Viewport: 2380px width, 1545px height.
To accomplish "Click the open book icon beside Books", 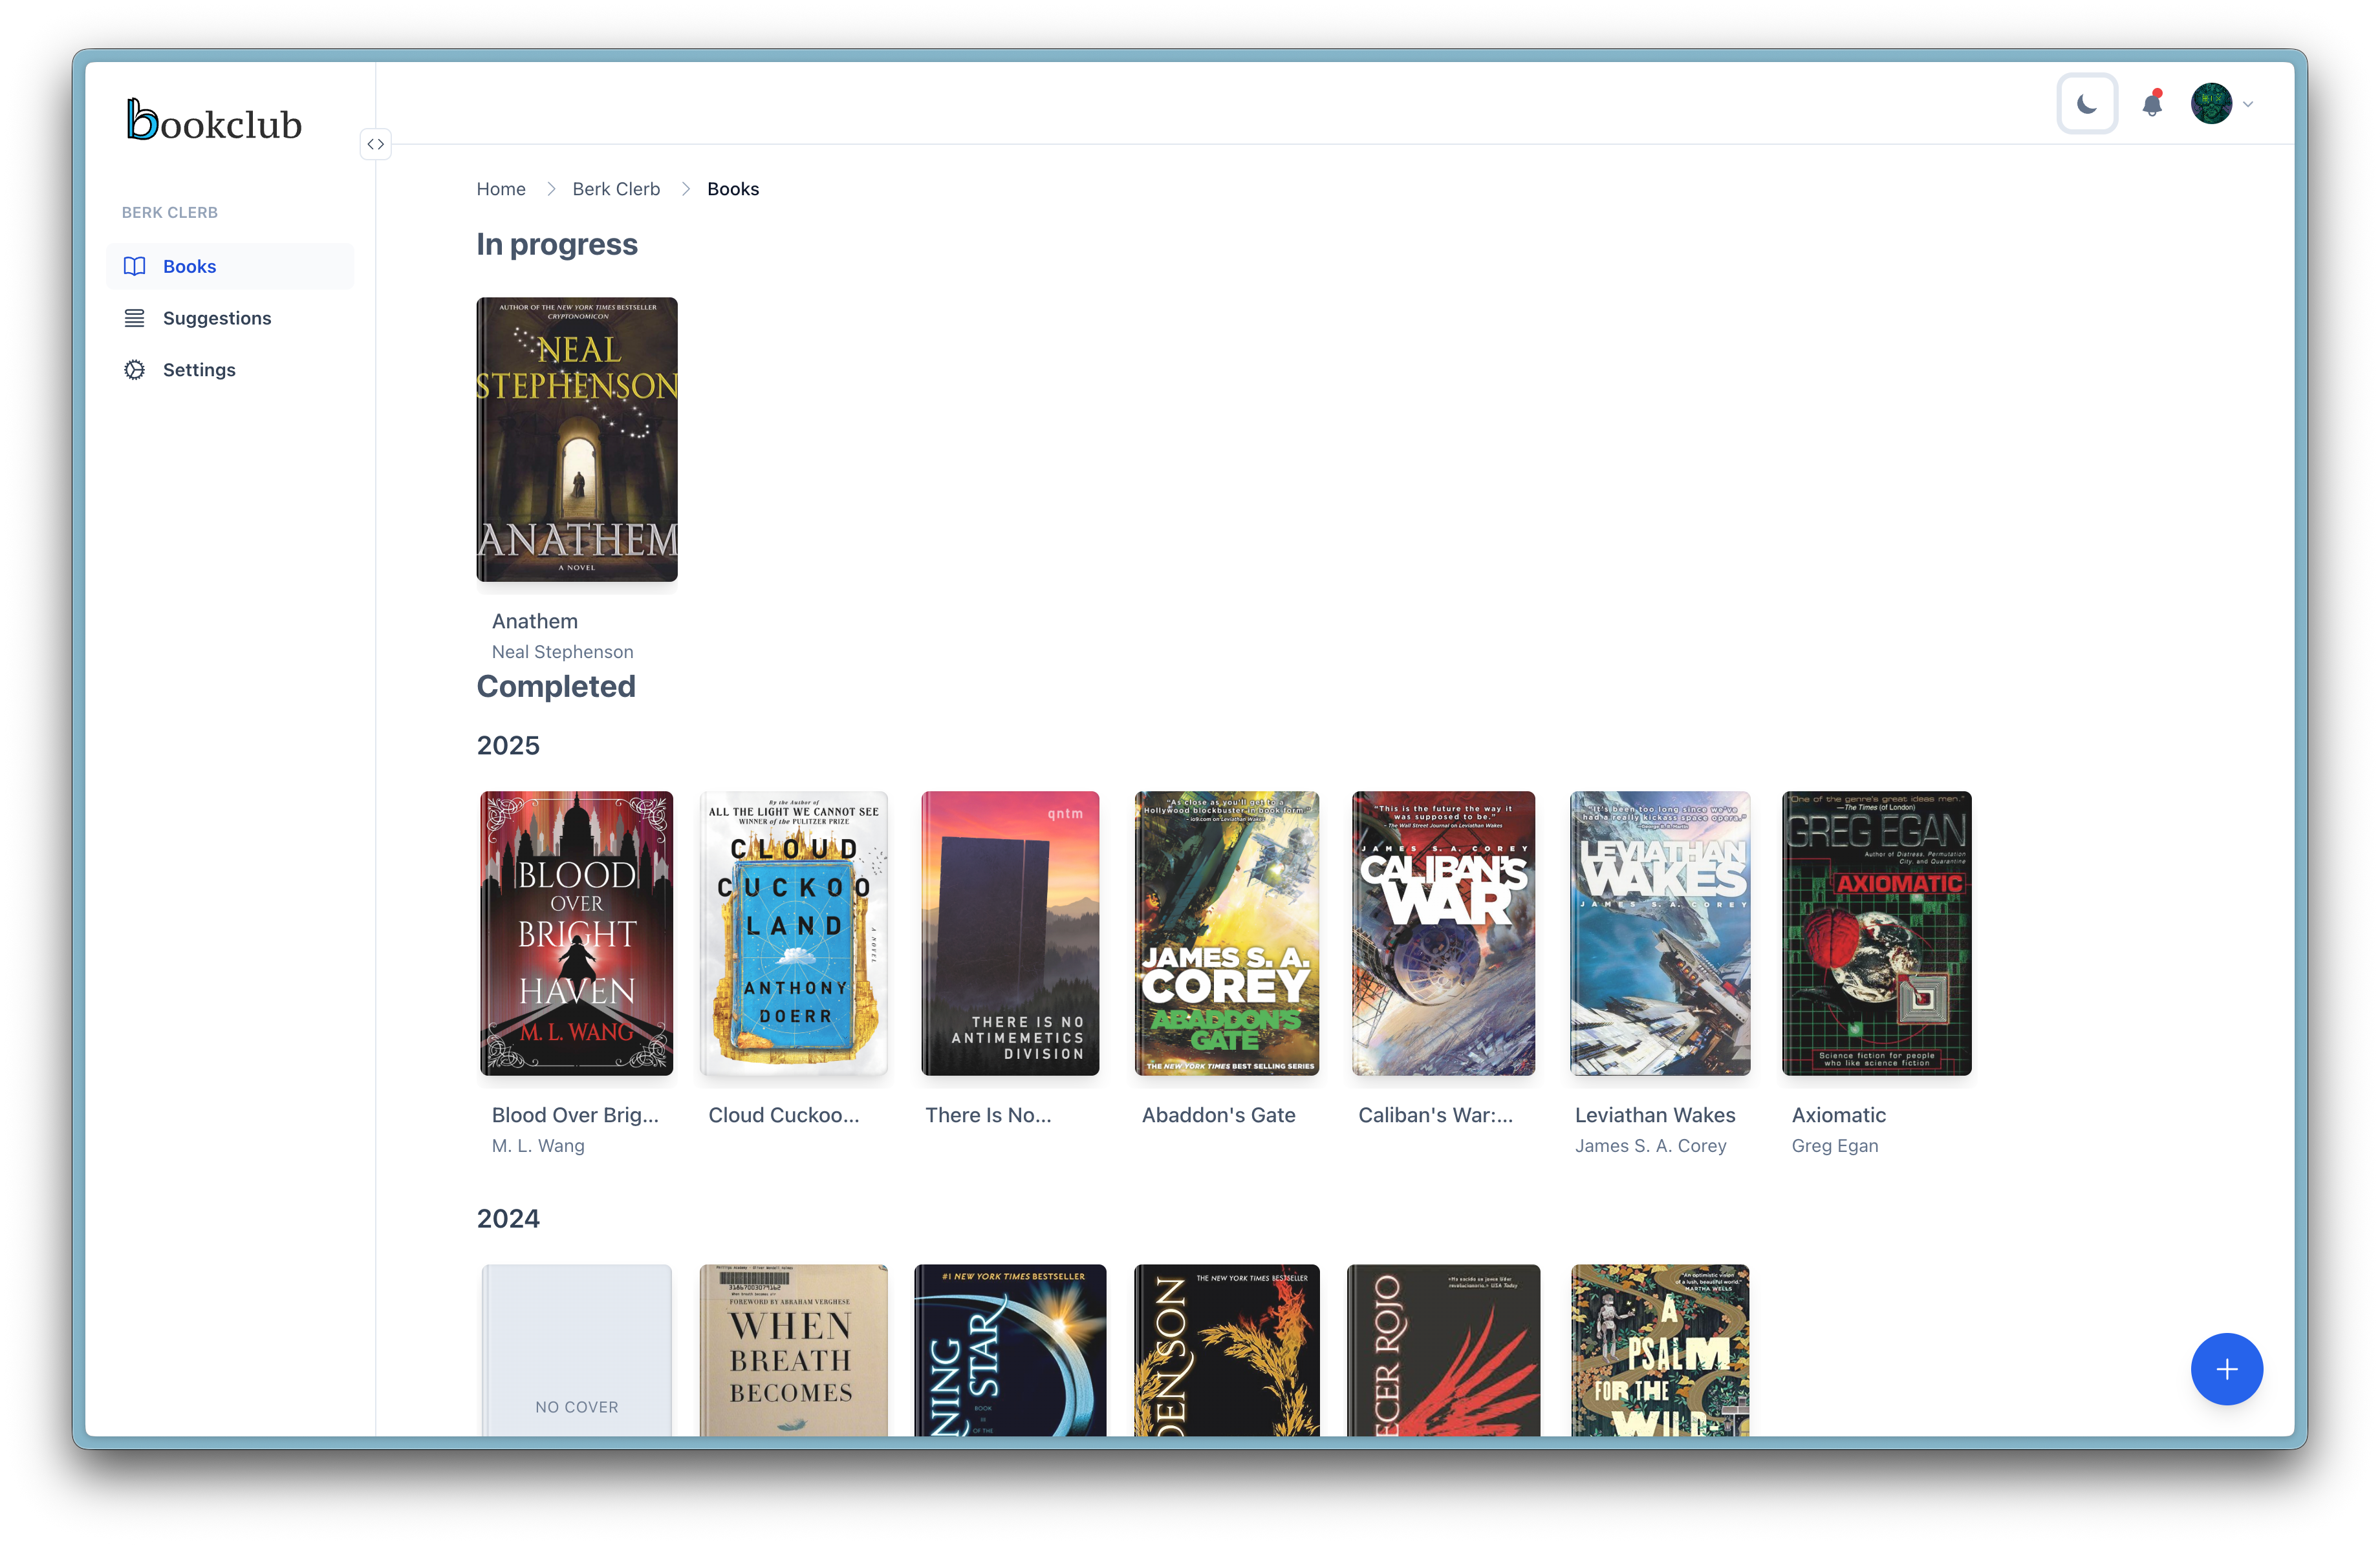I will (135, 266).
